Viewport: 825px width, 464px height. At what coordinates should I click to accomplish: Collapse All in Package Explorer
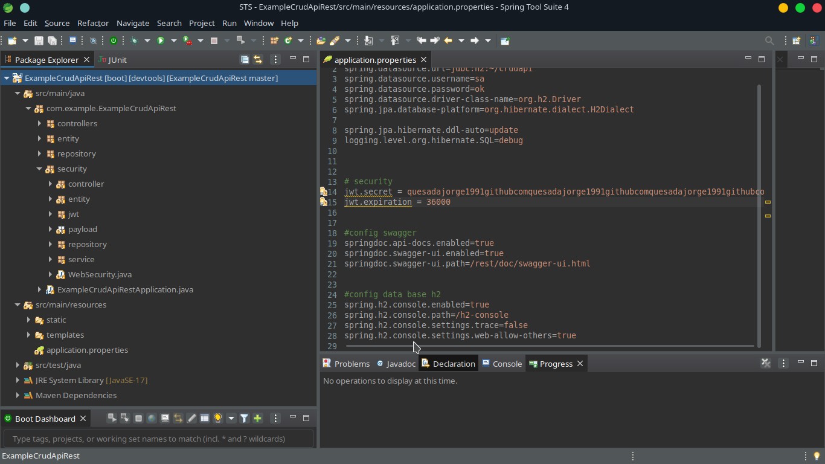point(245,59)
